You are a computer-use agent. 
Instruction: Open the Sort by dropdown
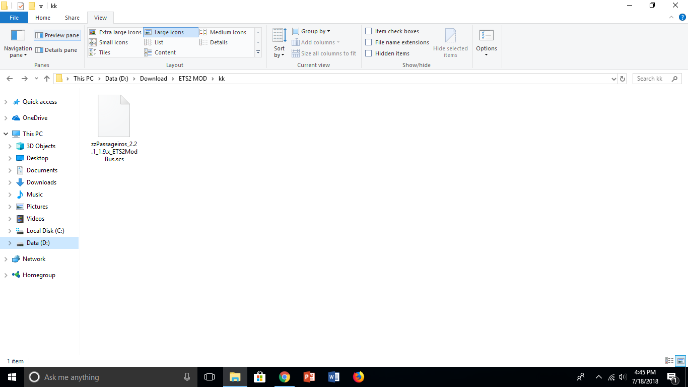(x=279, y=44)
